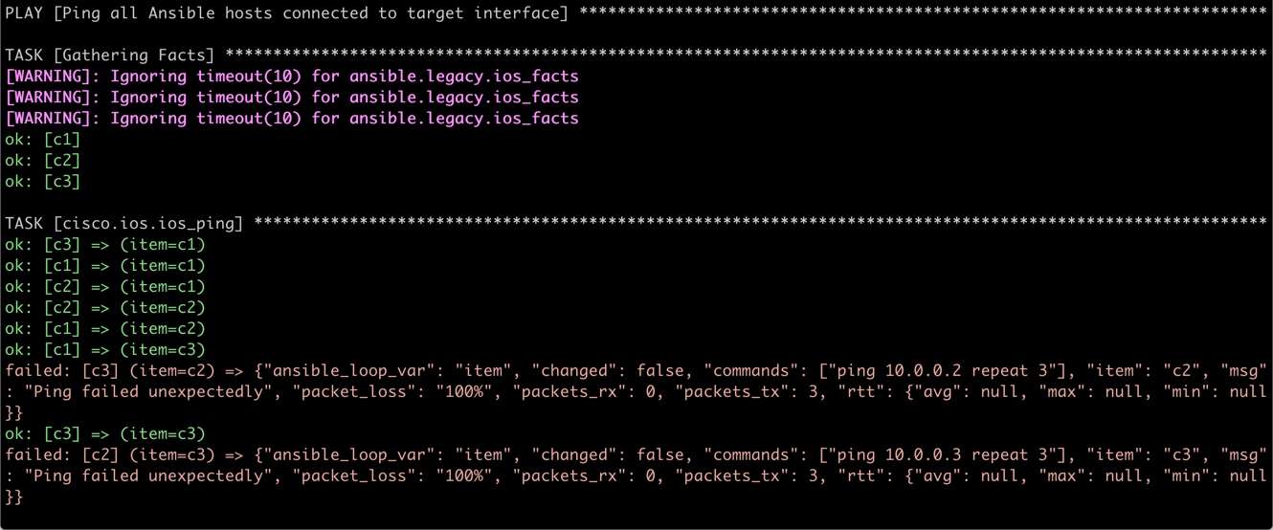Screen dimensions: 1273x530
Task: Click the 'ok: [c2]' facts result
Action: (43, 161)
